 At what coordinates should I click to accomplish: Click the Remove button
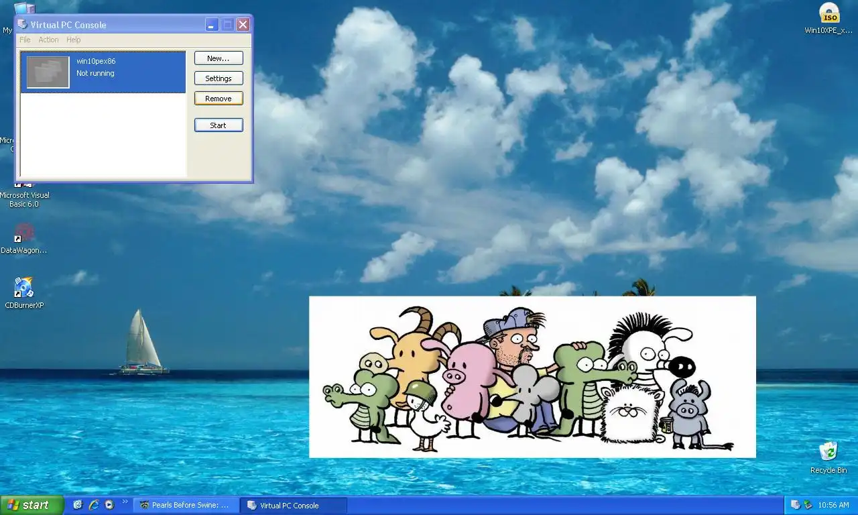click(x=219, y=99)
